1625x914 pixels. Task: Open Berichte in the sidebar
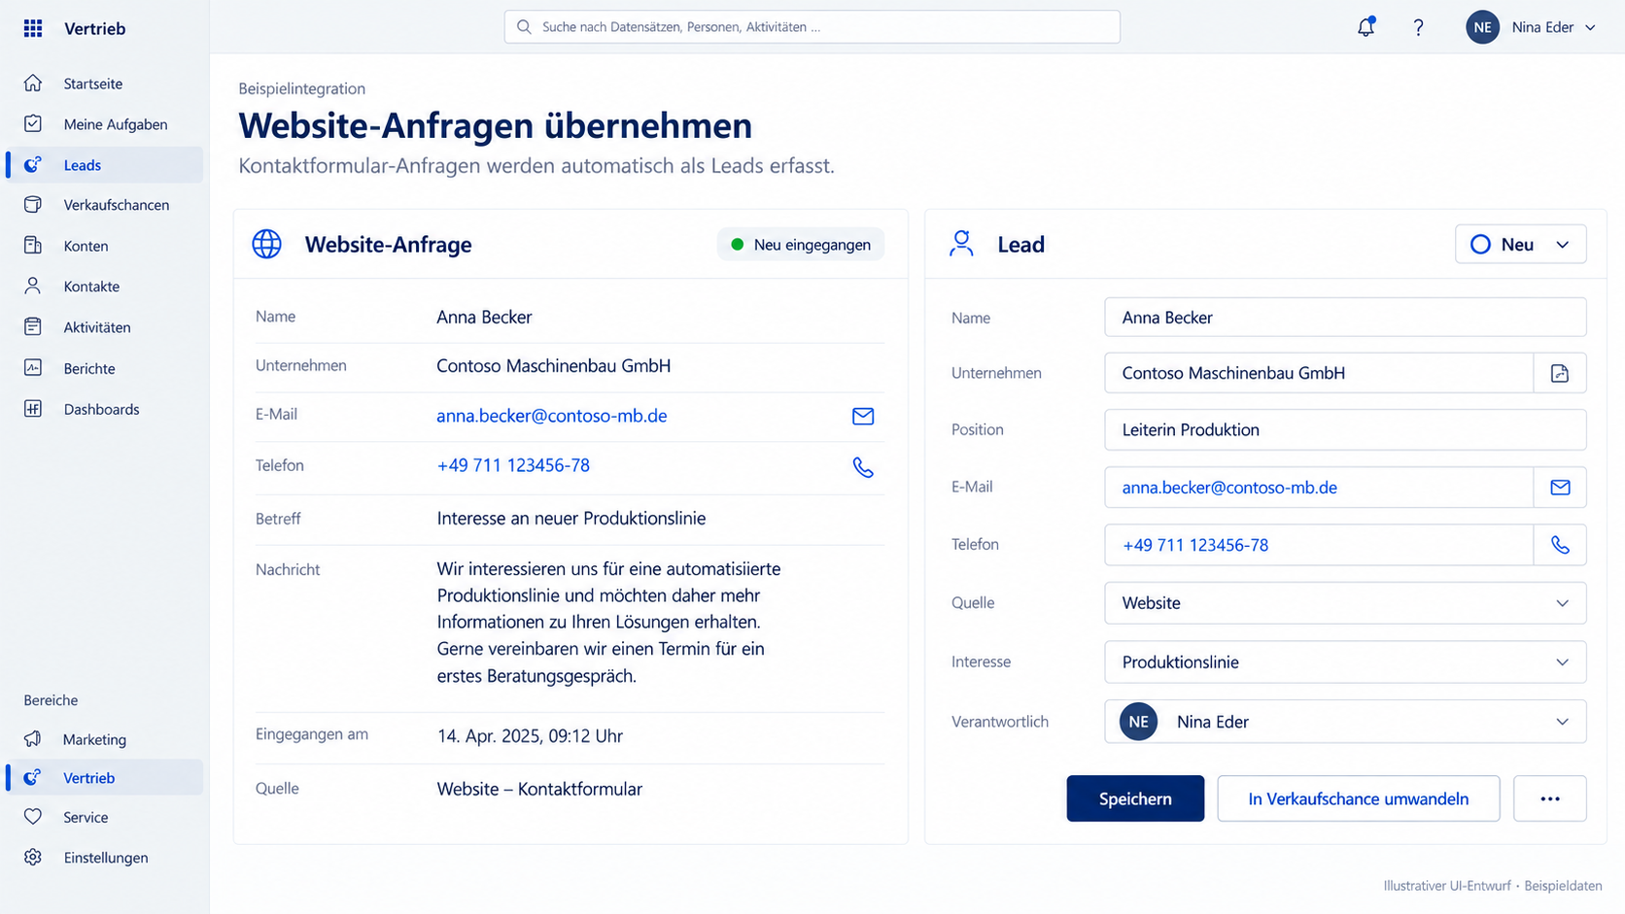[x=105, y=368]
